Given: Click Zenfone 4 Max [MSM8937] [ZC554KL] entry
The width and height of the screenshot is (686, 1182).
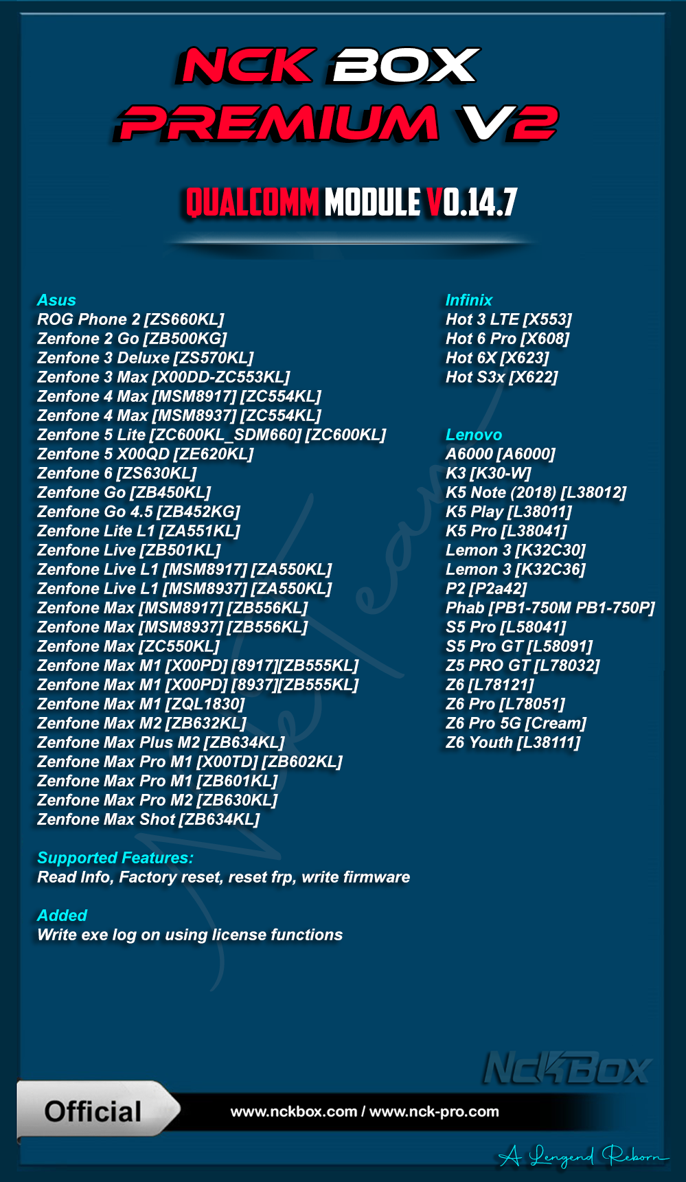Looking at the screenshot, I should (179, 416).
